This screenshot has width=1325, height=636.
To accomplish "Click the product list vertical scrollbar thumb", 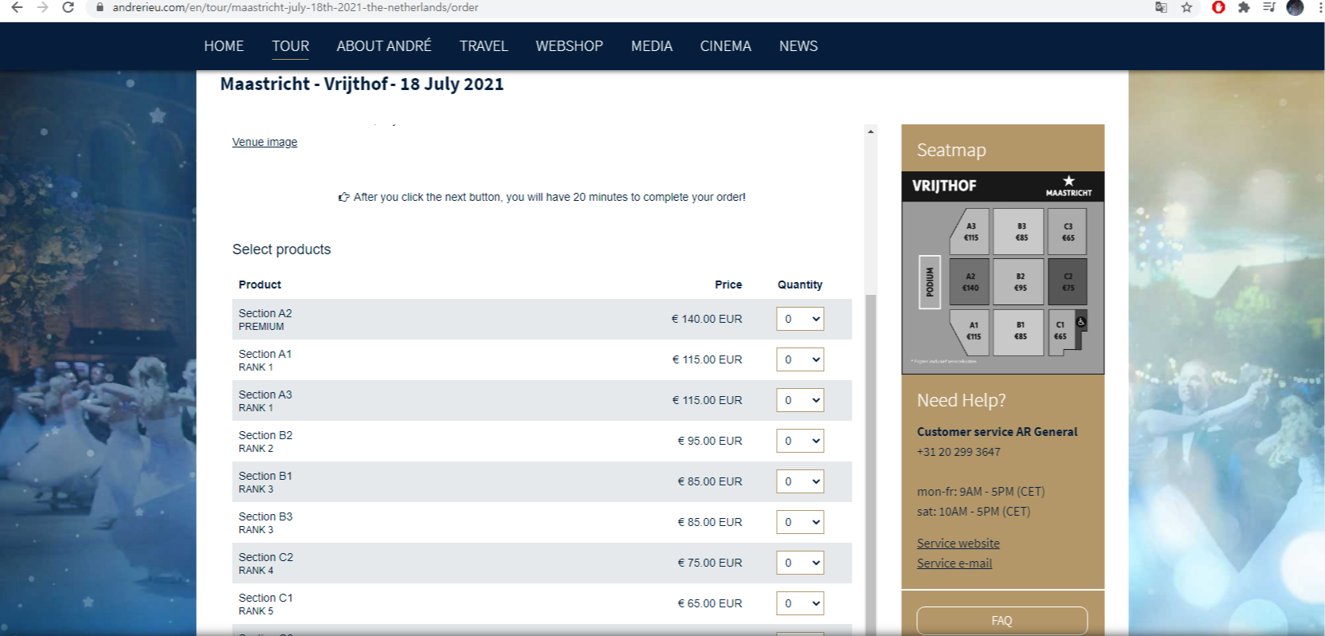I will (x=871, y=464).
